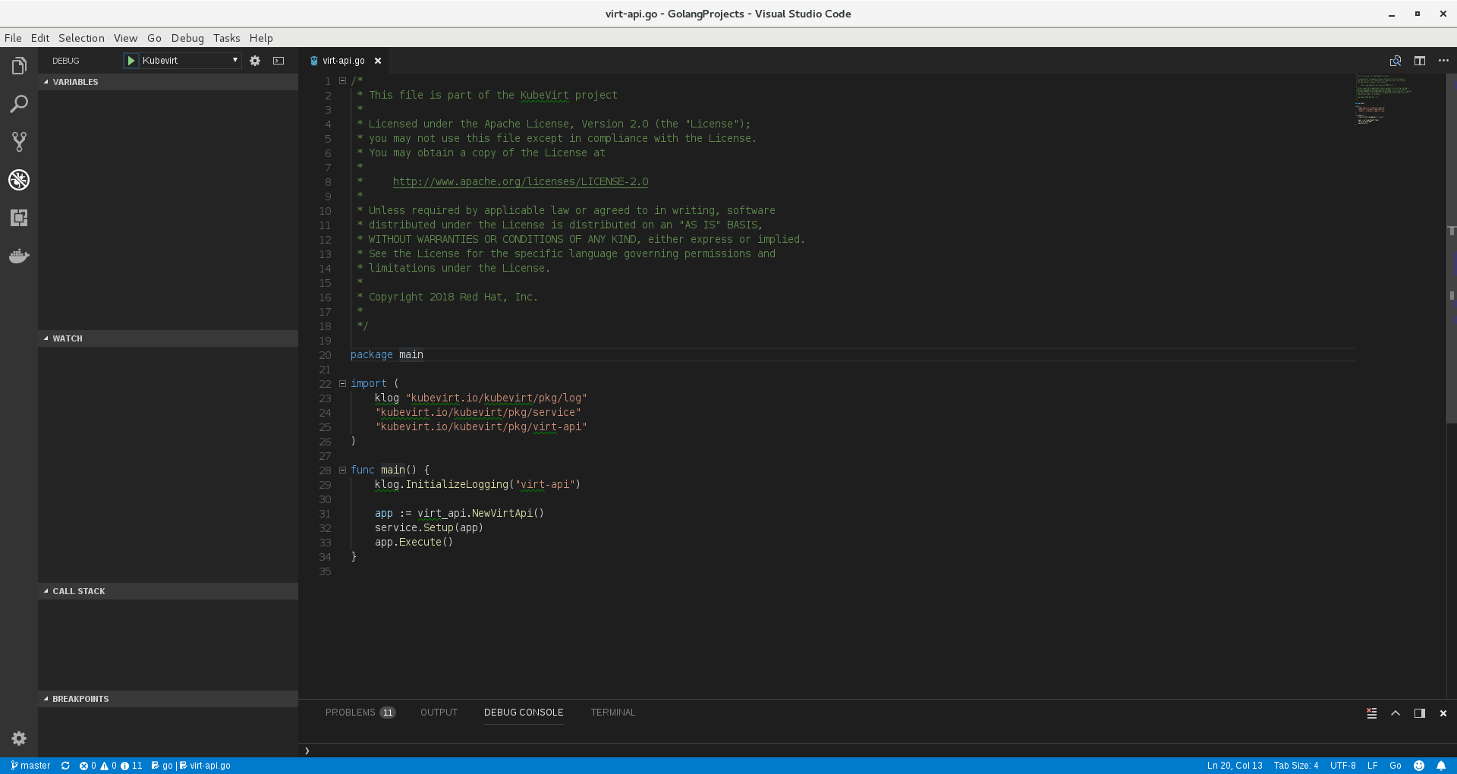Image resolution: width=1457 pixels, height=774 pixels.
Task: Open the Extensions icon in the activity bar
Action: [19, 218]
